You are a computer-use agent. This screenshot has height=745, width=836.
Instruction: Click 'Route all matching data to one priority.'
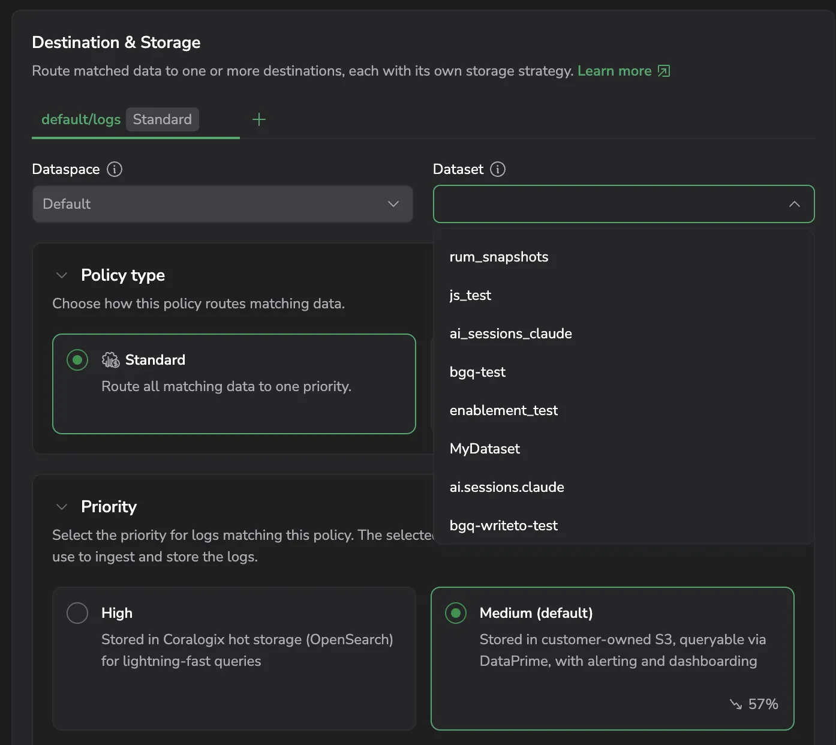[227, 386]
